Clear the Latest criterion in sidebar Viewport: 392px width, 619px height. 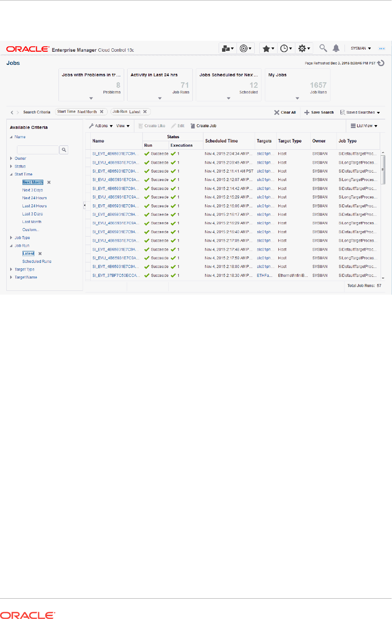pos(40,254)
